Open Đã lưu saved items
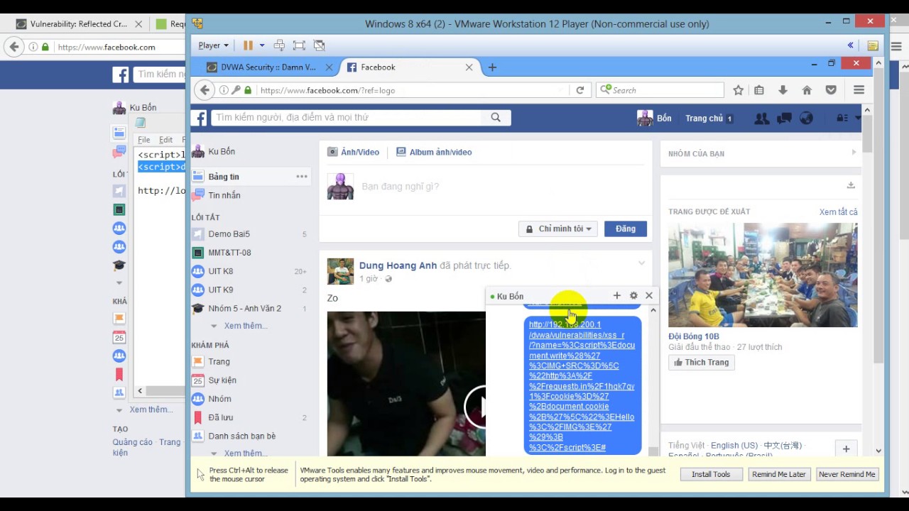This screenshot has width=909, height=511. click(x=220, y=417)
